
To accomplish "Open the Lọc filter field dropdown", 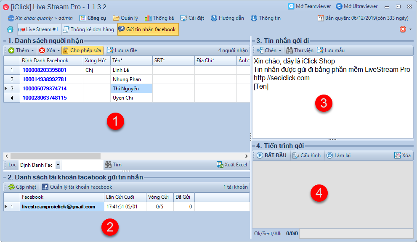I will point(58,165).
